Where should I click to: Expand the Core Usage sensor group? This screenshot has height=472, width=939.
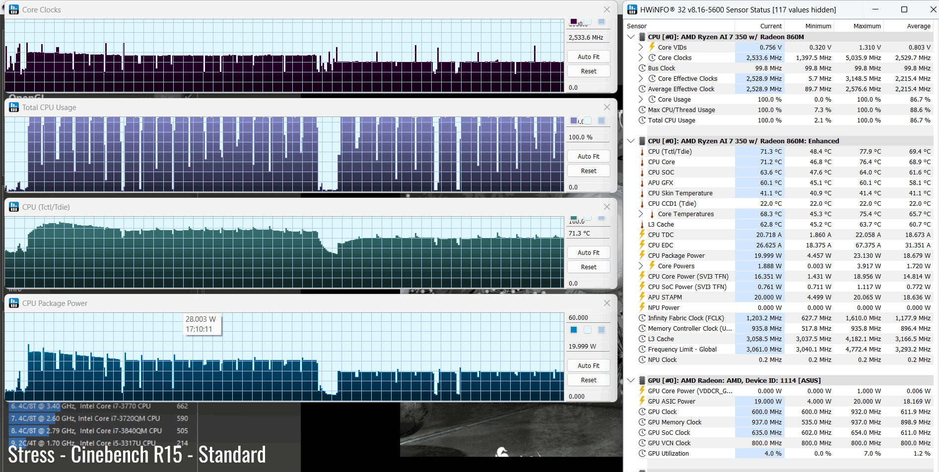click(x=641, y=99)
